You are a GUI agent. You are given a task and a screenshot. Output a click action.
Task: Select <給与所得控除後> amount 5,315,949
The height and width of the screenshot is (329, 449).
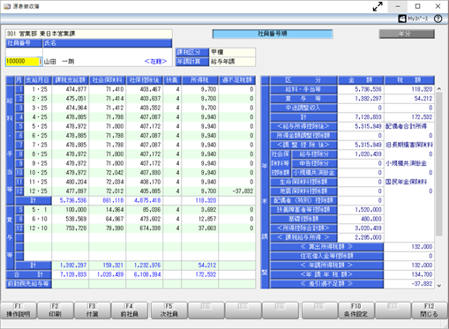point(368,126)
